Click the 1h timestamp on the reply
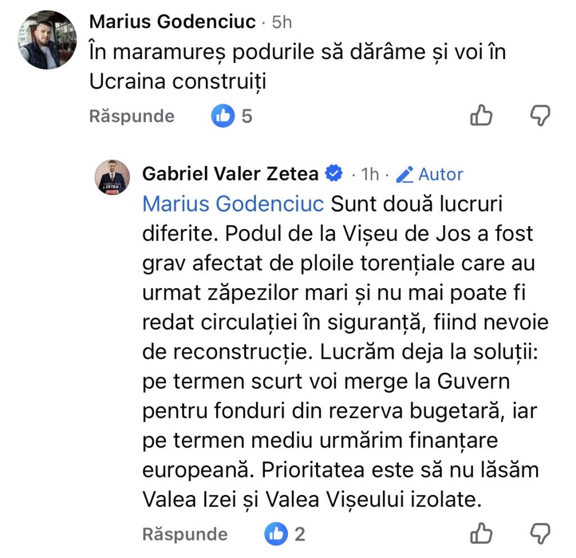Image resolution: width=576 pixels, height=558 pixels. (370, 175)
